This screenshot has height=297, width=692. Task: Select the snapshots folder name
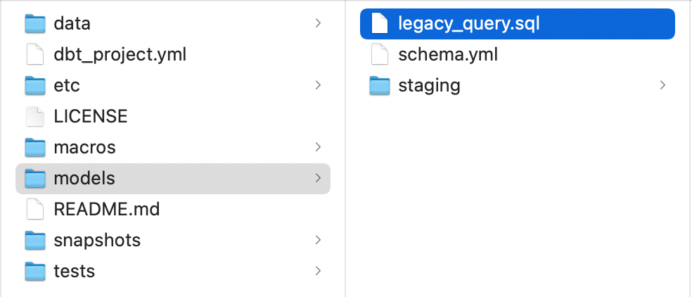coord(97,241)
